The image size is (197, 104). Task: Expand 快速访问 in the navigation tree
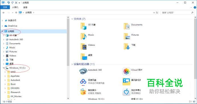[2, 20]
